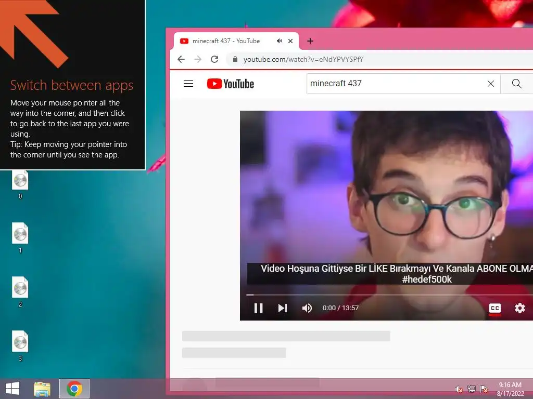Image resolution: width=533 pixels, height=399 pixels.
Task: Mute the tab via its speaker icon
Action: coord(279,41)
